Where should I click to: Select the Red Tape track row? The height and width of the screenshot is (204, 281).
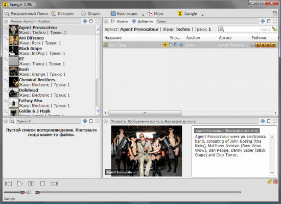pyautogui.click(x=191, y=45)
